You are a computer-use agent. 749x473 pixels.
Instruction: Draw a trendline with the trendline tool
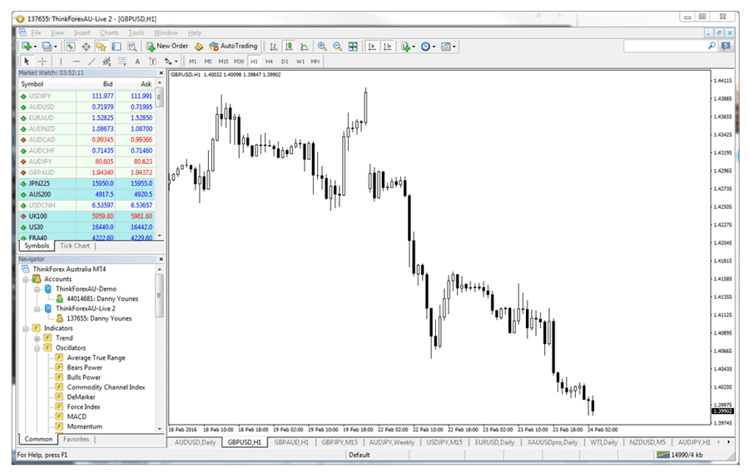pos(92,62)
